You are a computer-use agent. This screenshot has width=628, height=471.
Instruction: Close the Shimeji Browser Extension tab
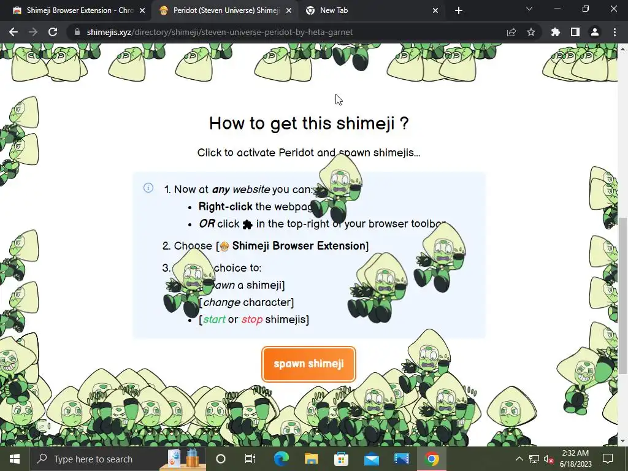click(x=142, y=10)
